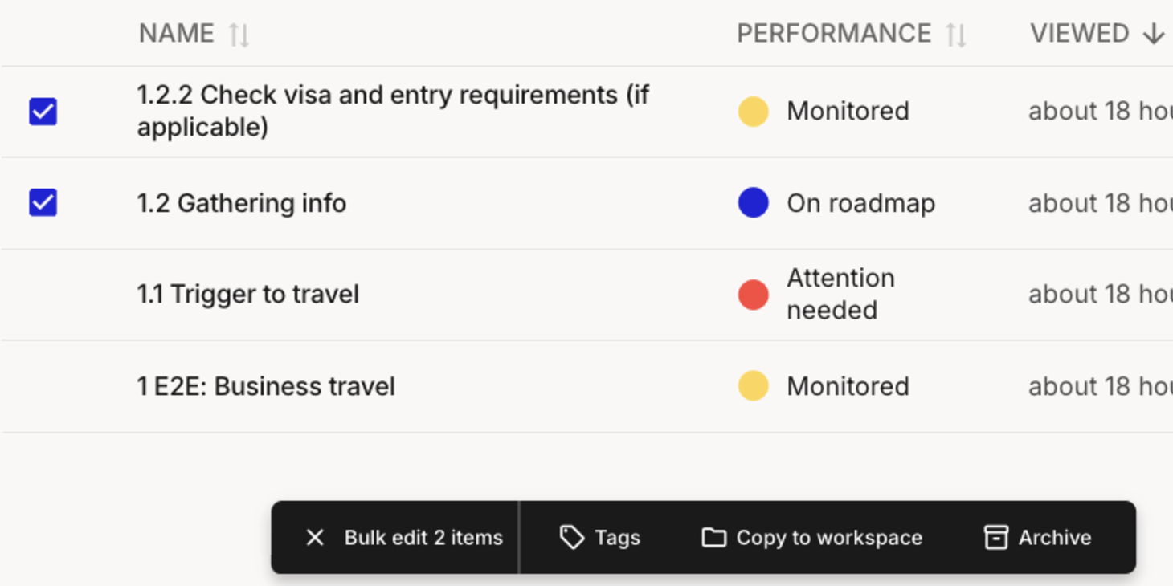Sort by the VIEWED column header
This screenshot has width=1173, height=586.
click(x=1079, y=34)
